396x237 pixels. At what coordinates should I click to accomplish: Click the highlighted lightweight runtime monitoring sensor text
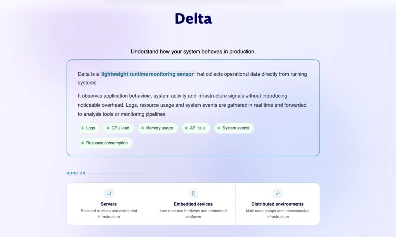tap(148, 74)
